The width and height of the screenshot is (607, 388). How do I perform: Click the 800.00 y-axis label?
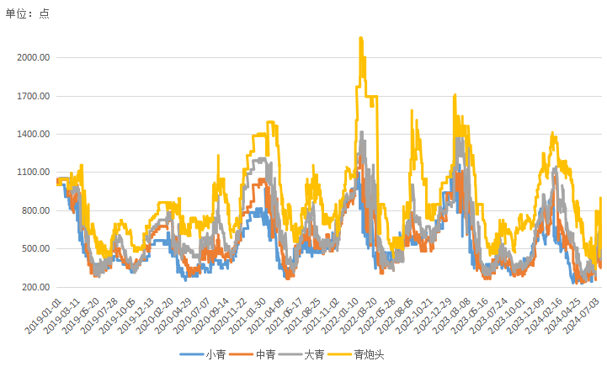click(35, 210)
